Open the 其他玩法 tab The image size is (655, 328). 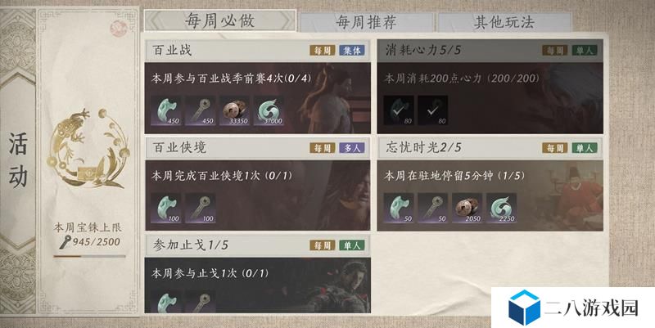click(x=504, y=22)
